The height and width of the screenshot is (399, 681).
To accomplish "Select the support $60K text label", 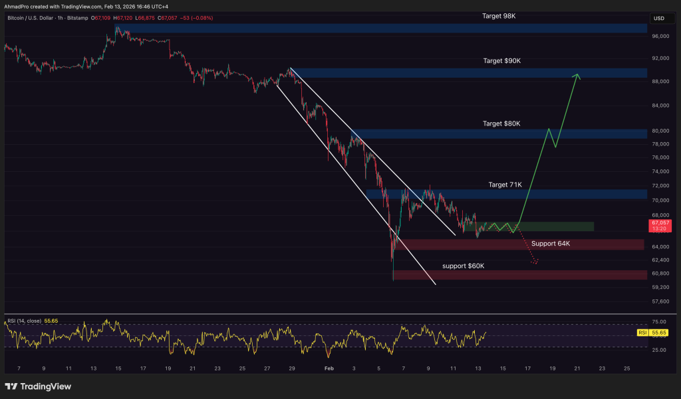I will pos(463,266).
